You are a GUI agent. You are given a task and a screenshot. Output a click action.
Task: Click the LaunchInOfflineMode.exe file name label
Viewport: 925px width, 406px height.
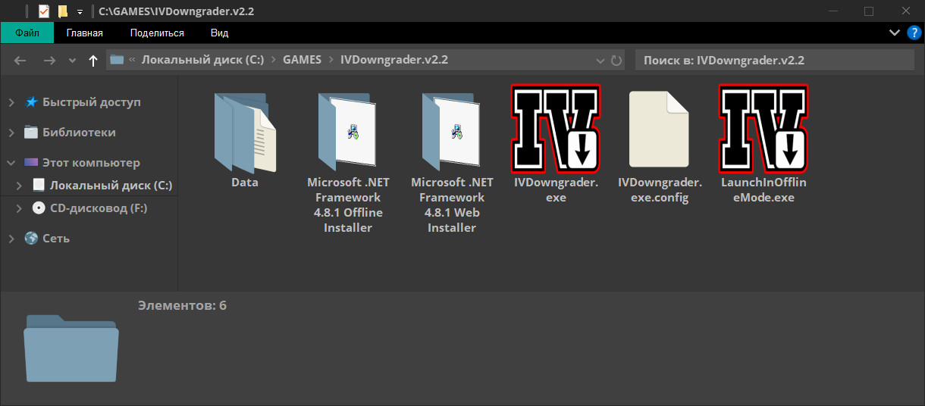[764, 190]
